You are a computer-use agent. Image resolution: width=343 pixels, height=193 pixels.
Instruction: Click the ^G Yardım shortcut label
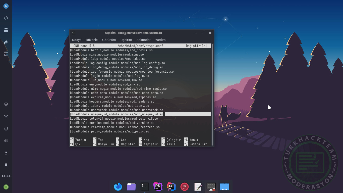point(78,140)
